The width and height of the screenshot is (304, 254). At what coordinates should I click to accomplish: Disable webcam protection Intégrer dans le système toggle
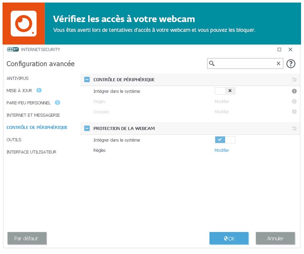point(225,140)
